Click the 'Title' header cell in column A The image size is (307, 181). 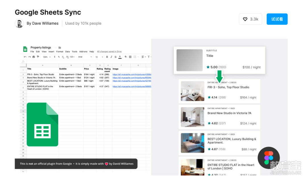point(43,70)
